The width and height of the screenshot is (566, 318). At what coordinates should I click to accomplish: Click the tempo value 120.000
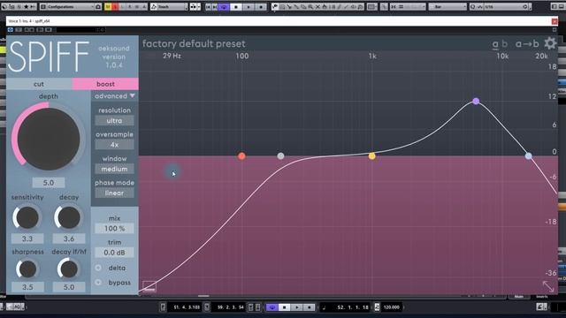click(391, 307)
